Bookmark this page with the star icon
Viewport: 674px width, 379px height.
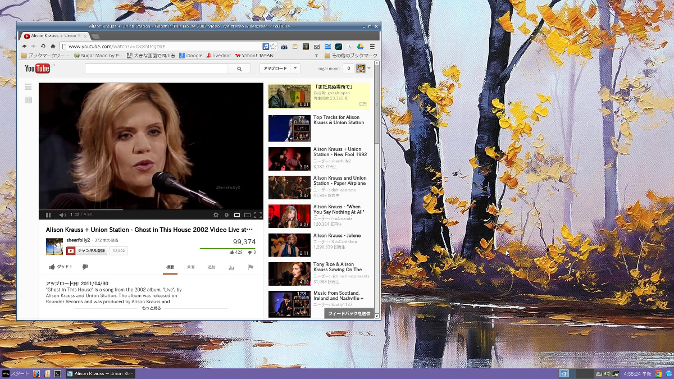(274, 46)
